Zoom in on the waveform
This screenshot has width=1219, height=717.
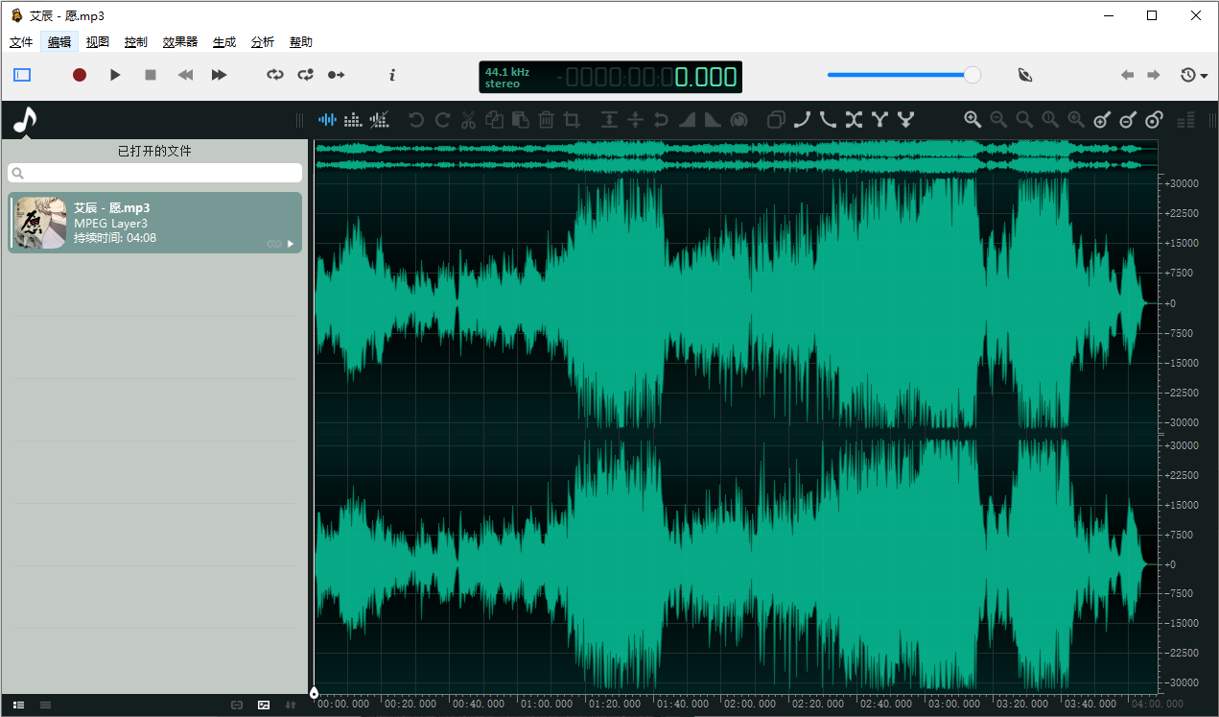click(973, 119)
